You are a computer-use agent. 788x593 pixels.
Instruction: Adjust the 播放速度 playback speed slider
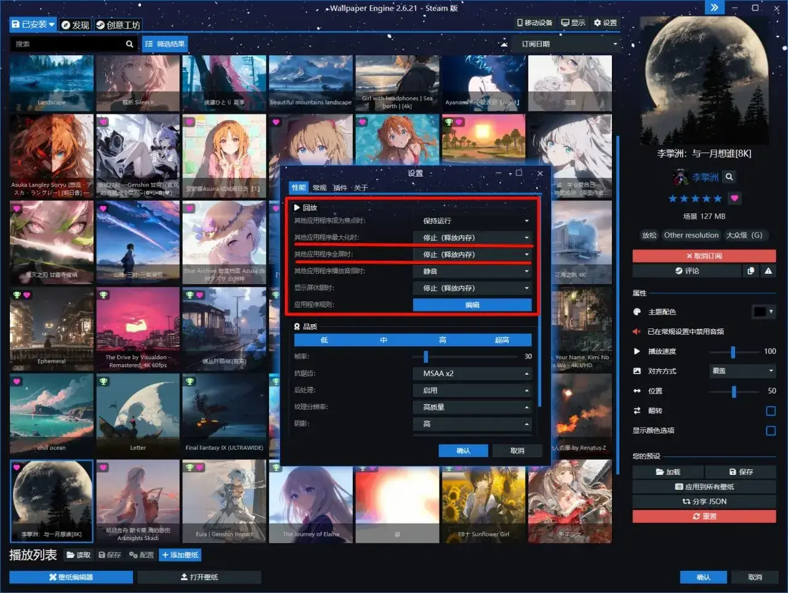point(733,352)
